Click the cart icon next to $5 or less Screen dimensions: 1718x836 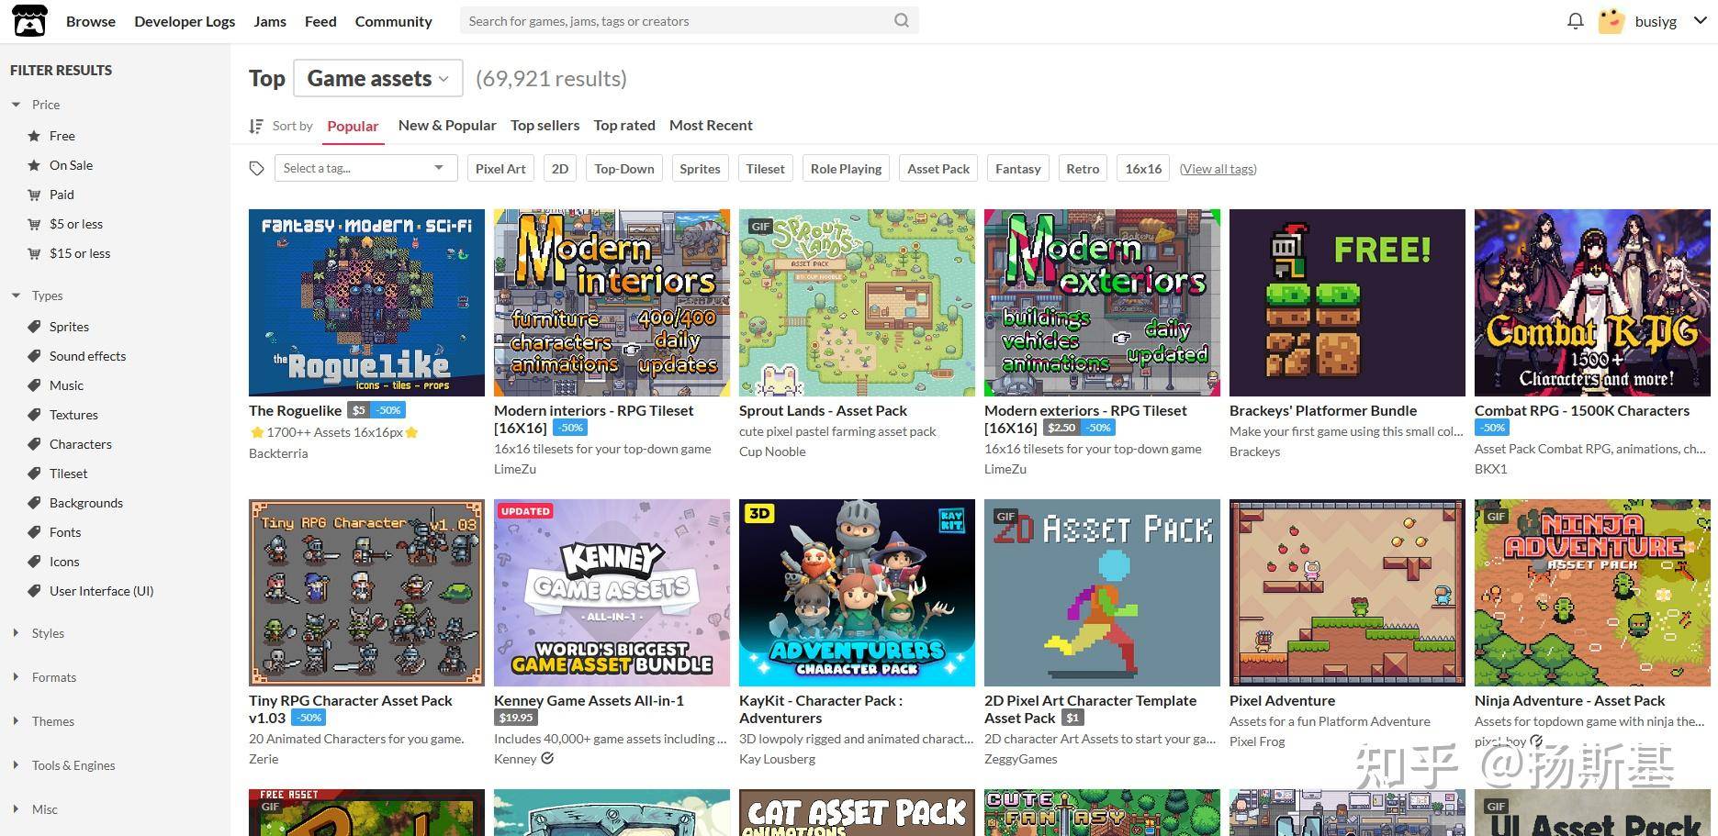point(34,224)
